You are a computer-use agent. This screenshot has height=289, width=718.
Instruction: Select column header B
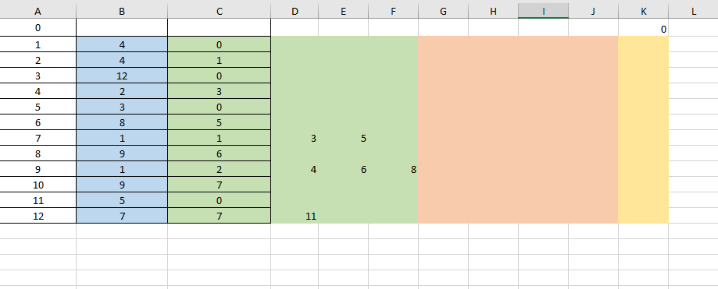click(122, 11)
